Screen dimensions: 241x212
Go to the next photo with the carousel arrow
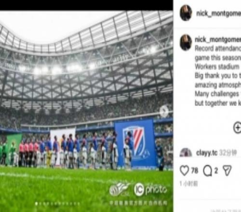(x=164, y=111)
